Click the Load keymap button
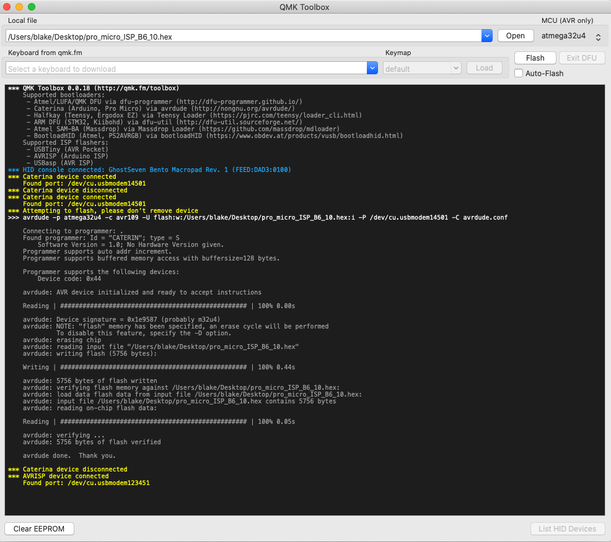The width and height of the screenshot is (611, 542). click(x=484, y=68)
